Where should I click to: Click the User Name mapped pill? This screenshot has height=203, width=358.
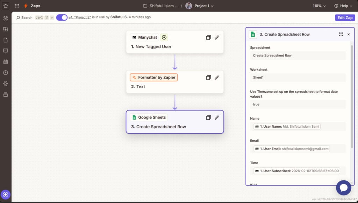click(x=287, y=127)
